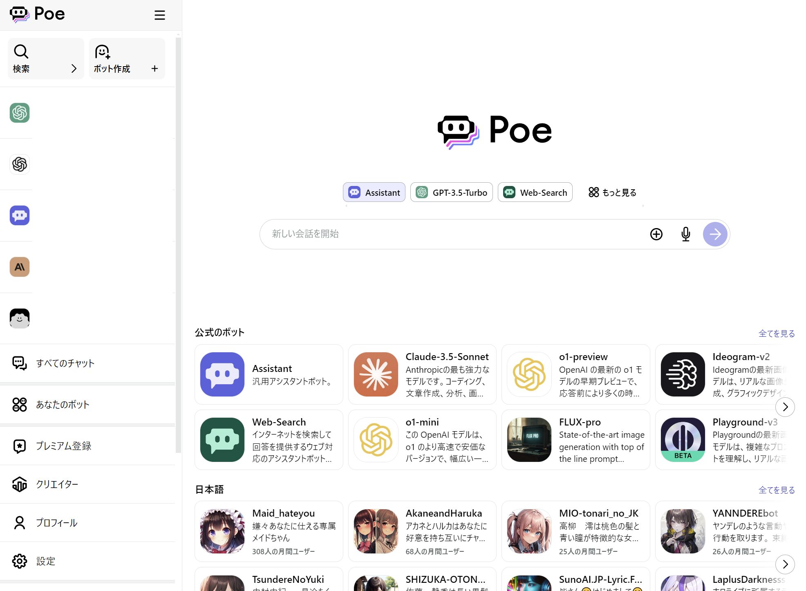This screenshot has width=806, height=591.
Task: Open the magnifier search card (検索)
Action: (x=46, y=58)
